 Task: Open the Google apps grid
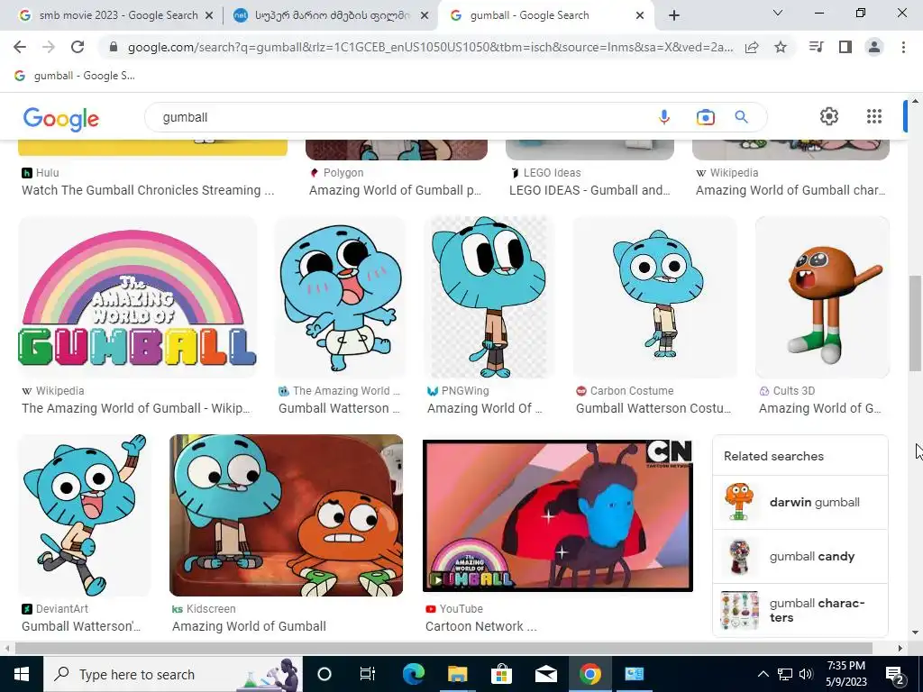point(874,116)
